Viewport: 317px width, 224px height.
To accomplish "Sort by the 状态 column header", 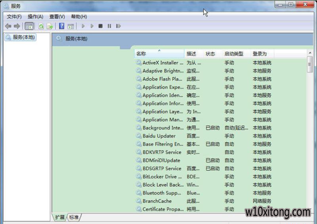I will coord(212,54).
